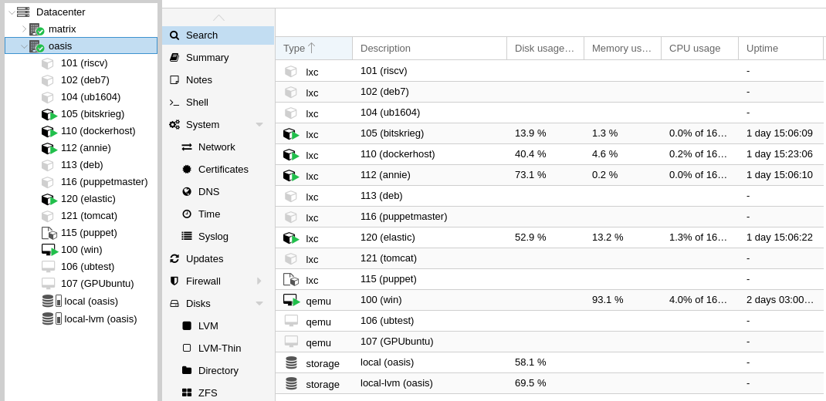The height and width of the screenshot is (401, 826).
Task: Click the running VM icon for 100 (win)
Action: click(x=49, y=250)
